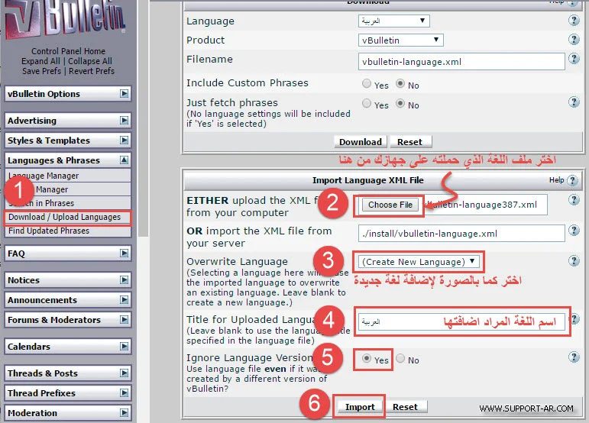Click help icon for Include Custom Phrases
The width and height of the screenshot is (589, 423).
click(574, 83)
